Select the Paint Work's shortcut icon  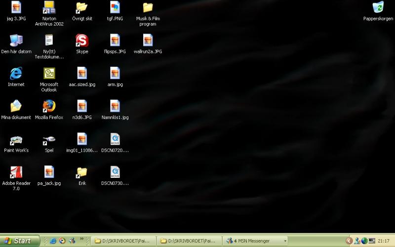coord(16,140)
